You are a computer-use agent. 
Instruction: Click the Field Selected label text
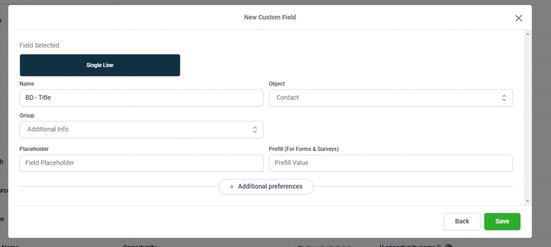(x=39, y=46)
